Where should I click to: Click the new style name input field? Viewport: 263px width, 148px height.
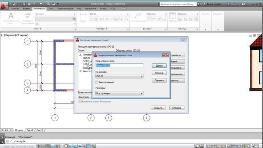pos(120,65)
